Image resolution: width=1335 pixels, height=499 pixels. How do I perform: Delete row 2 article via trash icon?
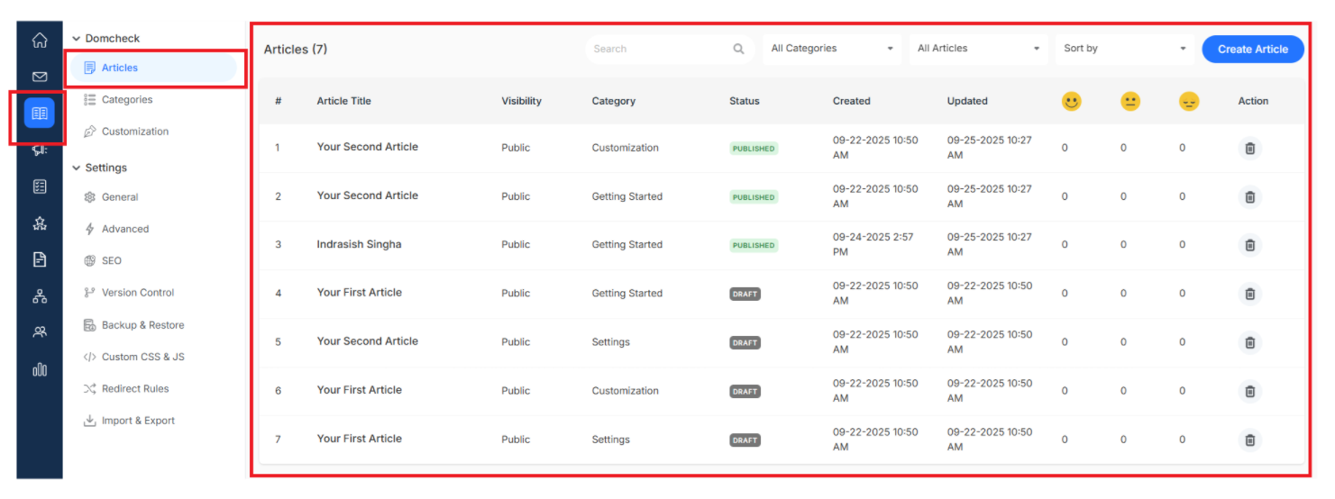coord(1249,196)
